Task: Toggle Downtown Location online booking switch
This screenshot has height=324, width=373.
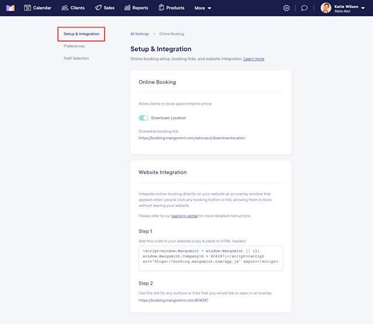Action: click(x=143, y=118)
